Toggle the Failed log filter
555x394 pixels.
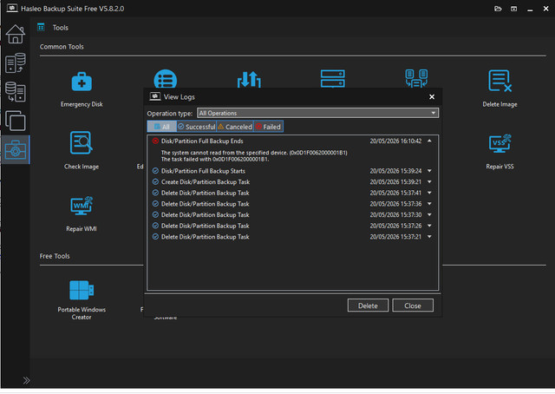(x=268, y=127)
